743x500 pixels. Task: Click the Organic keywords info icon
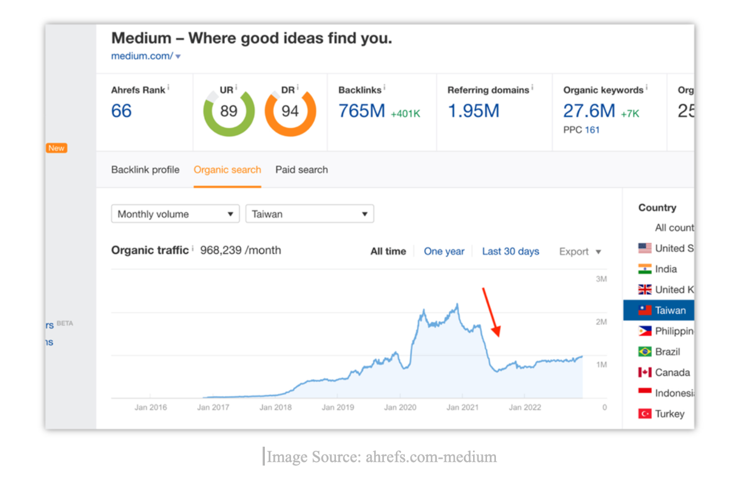tap(646, 88)
